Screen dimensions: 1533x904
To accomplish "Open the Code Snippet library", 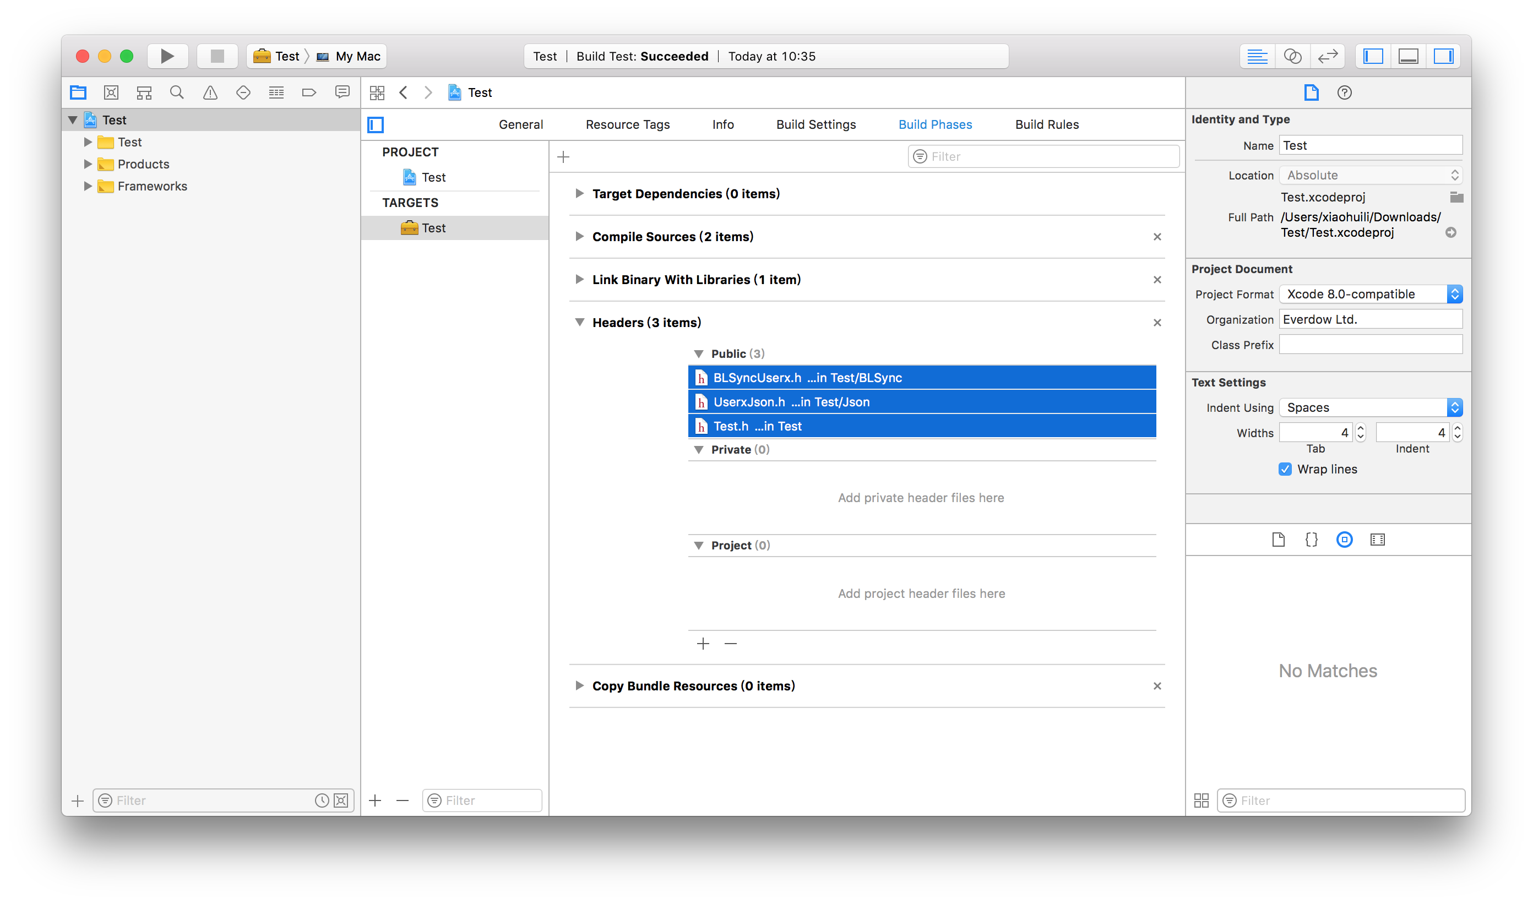I will [1311, 540].
